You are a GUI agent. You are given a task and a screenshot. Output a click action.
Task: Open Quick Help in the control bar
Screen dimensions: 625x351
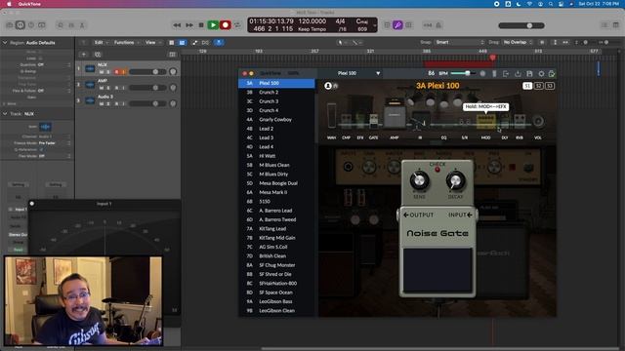click(x=31, y=25)
